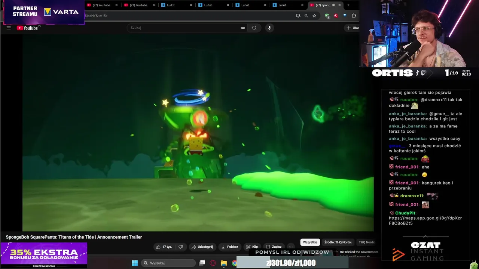Click ChudyPit username in chat

pos(405,213)
